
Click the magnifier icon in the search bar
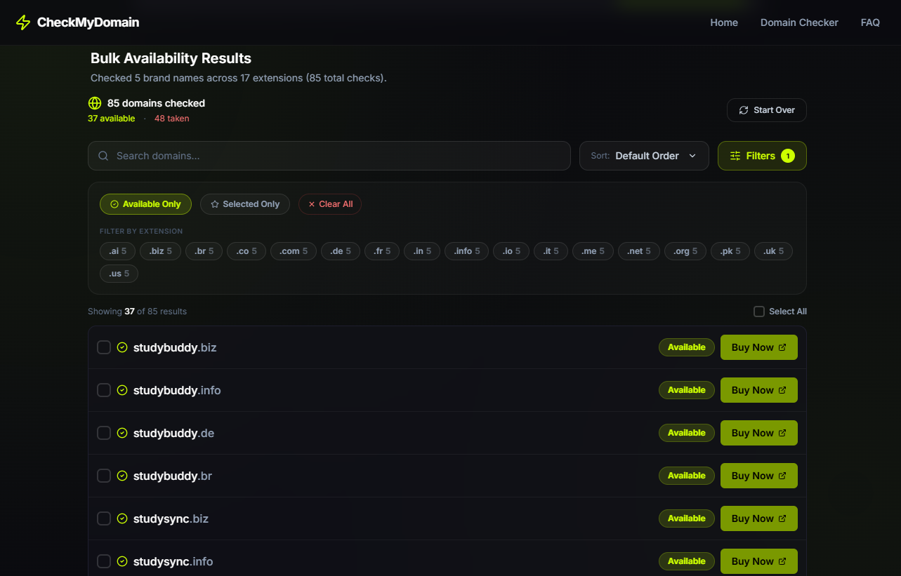pyautogui.click(x=103, y=156)
